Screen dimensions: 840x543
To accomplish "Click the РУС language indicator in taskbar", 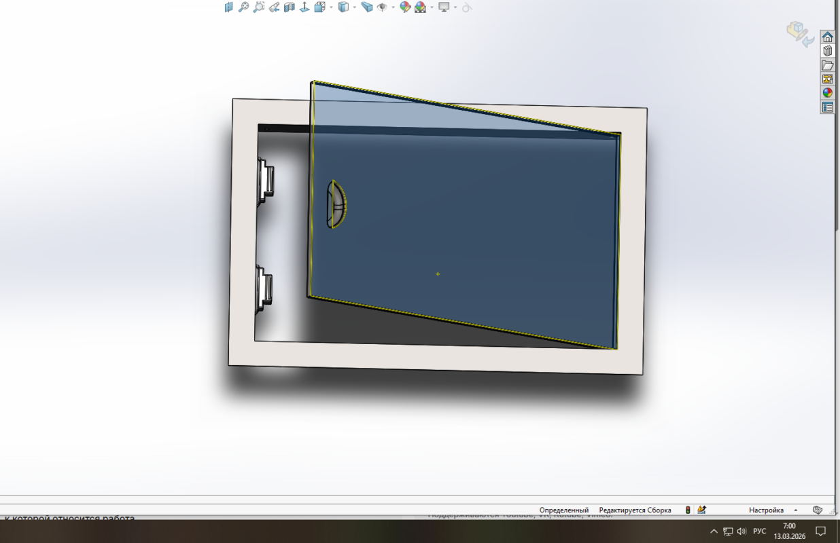I will click(760, 531).
